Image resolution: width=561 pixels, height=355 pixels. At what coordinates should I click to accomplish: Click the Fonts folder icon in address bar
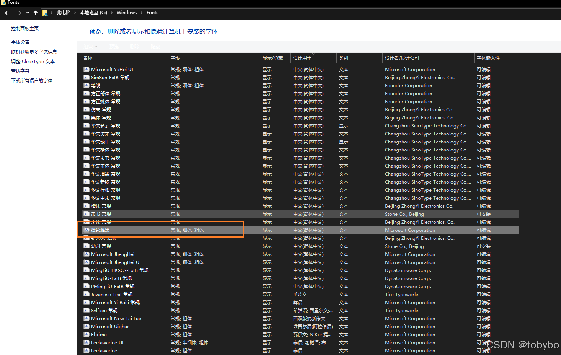(45, 13)
